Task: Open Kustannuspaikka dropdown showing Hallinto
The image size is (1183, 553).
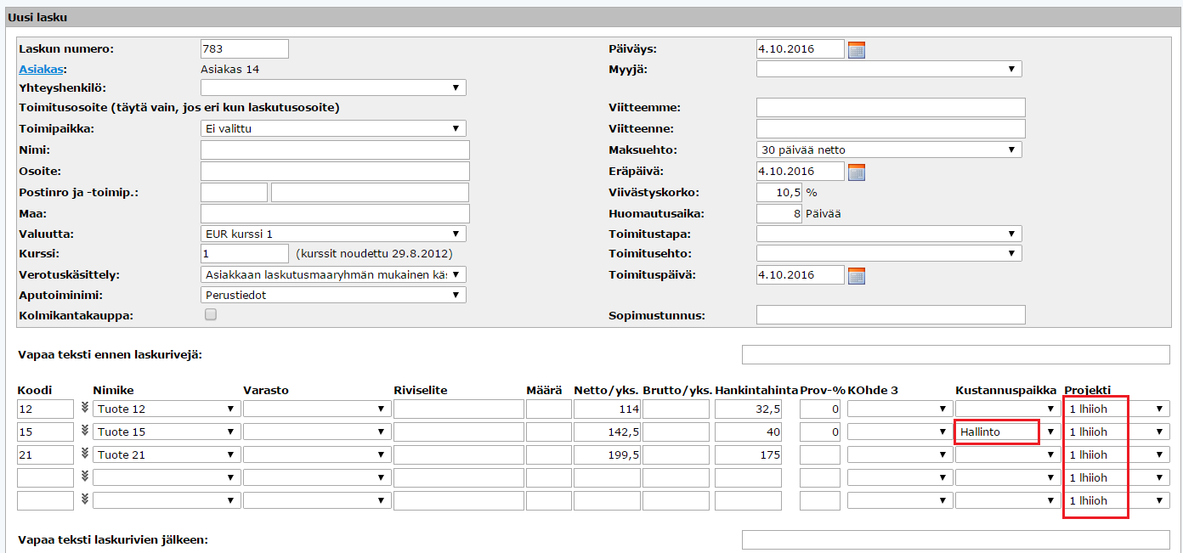Action: tap(1008, 432)
